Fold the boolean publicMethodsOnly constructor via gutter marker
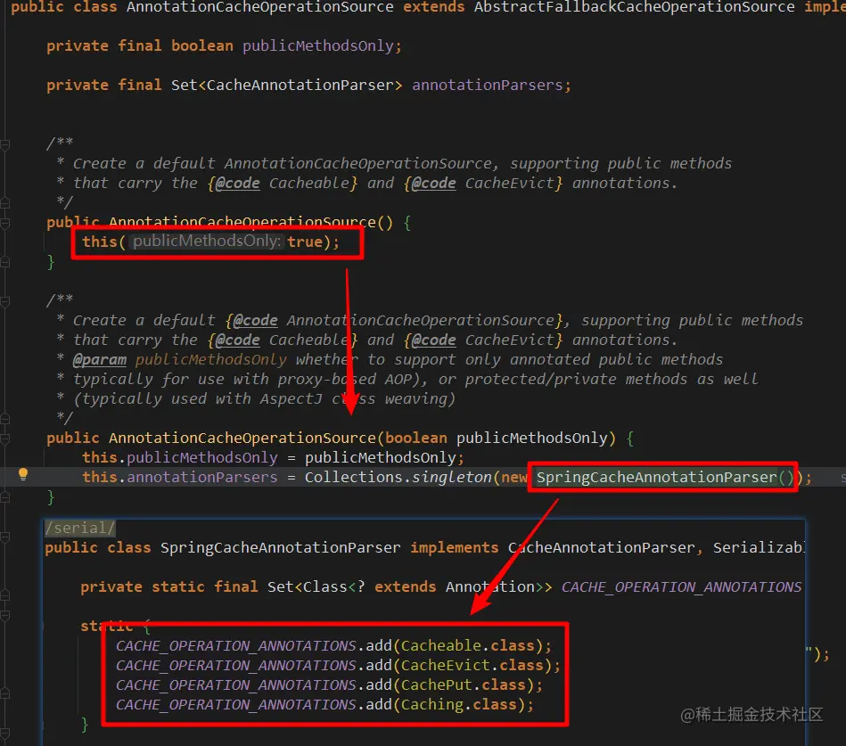 [4, 439]
